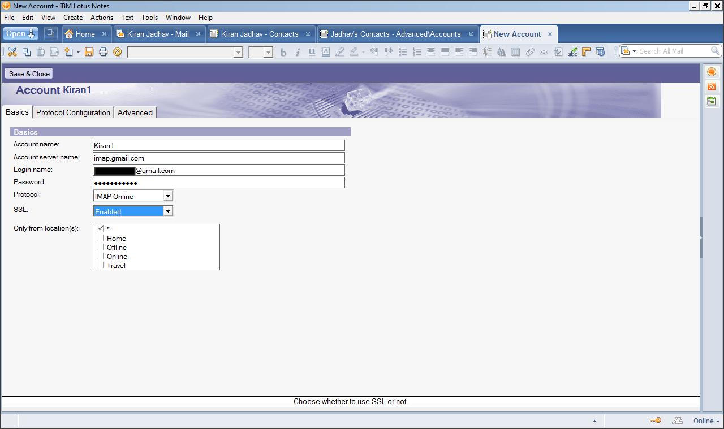Image resolution: width=724 pixels, height=429 pixels.
Task: Switch to the Kiran Jadhav - Contacts tab
Action: 260,34
